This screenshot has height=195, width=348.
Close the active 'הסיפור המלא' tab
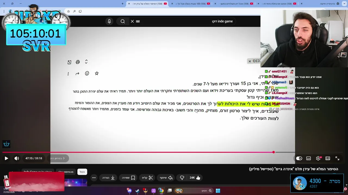pyautogui.click(x=129, y=4)
